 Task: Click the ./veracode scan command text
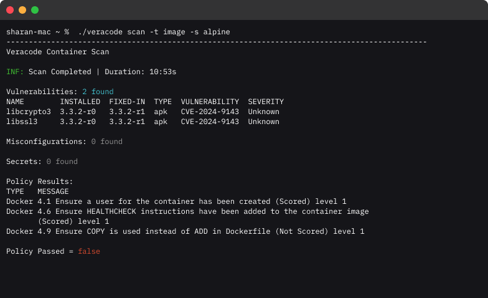click(x=154, y=32)
